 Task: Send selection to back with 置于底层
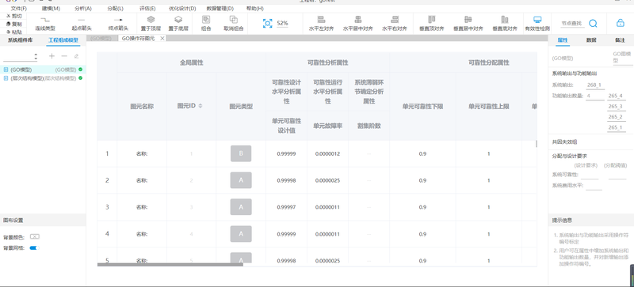178,24
